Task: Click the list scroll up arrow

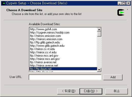Action: 99,29
